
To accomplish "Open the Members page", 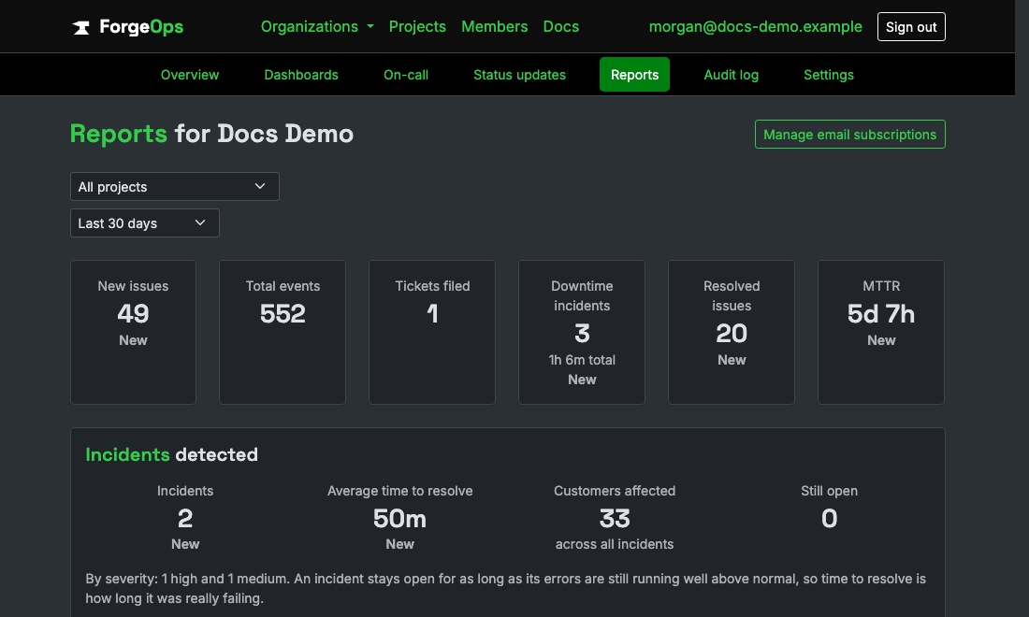I will (x=494, y=27).
